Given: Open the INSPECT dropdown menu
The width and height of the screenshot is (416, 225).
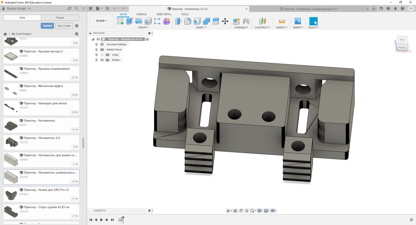Looking at the screenshot, I should click(x=281, y=28).
